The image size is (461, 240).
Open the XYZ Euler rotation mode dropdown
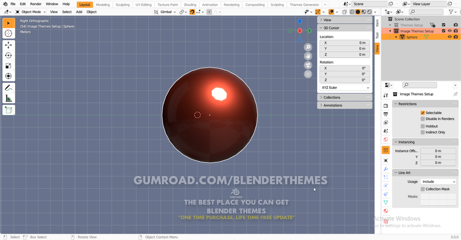pos(345,88)
